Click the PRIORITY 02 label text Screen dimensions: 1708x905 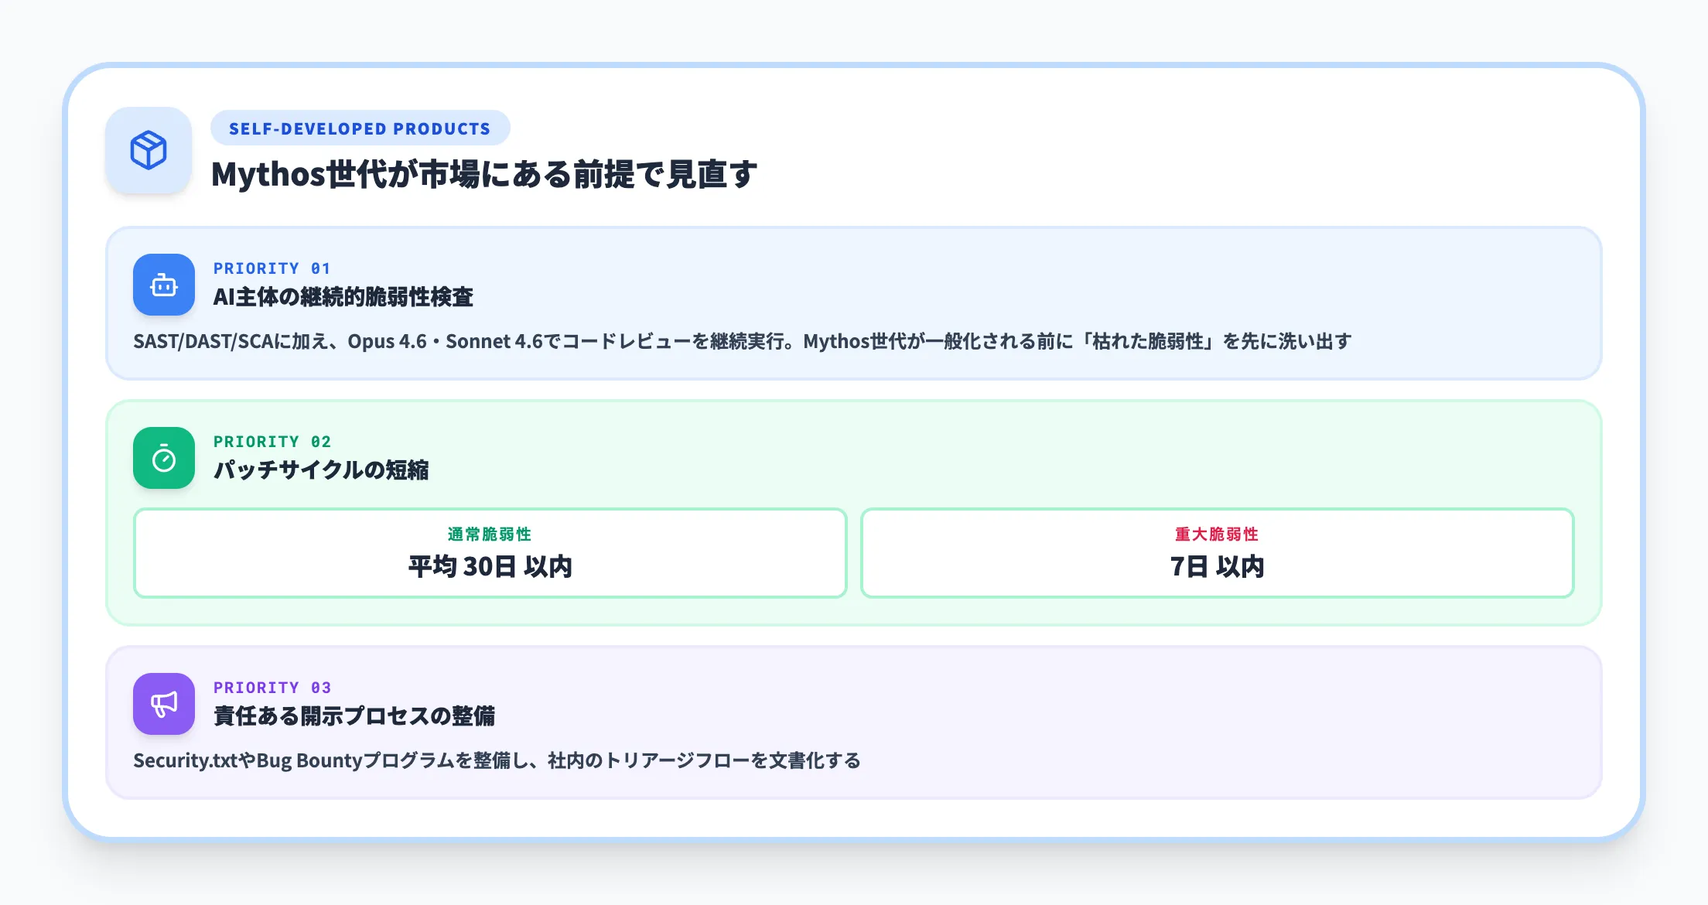coord(272,442)
